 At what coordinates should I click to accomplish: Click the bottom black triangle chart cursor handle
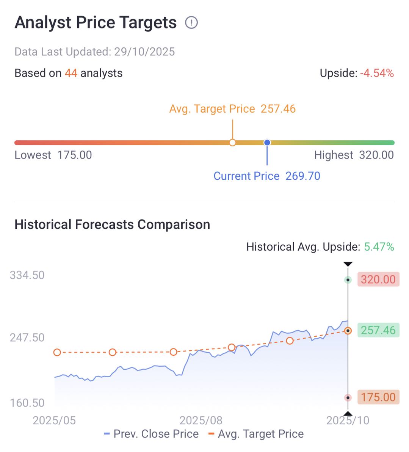click(x=348, y=414)
